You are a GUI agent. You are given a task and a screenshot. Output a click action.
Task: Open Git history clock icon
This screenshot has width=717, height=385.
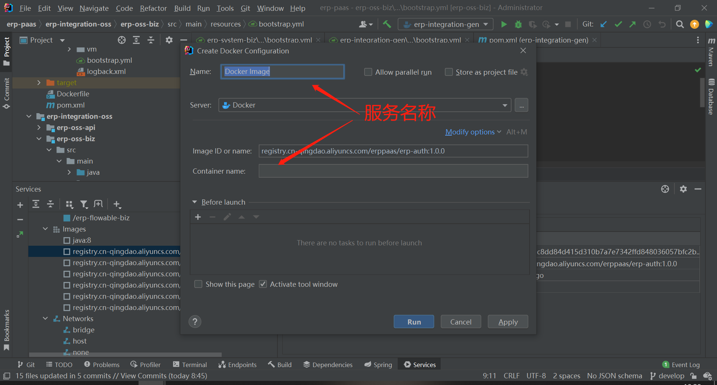647,24
